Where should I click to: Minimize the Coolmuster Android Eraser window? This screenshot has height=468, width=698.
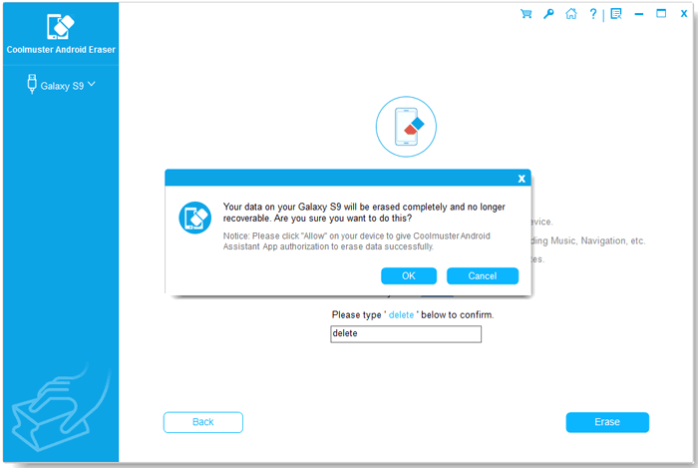point(639,14)
